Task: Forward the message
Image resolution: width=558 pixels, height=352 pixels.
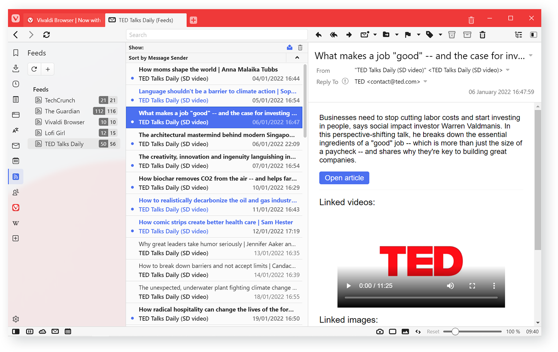Action: click(349, 35)
